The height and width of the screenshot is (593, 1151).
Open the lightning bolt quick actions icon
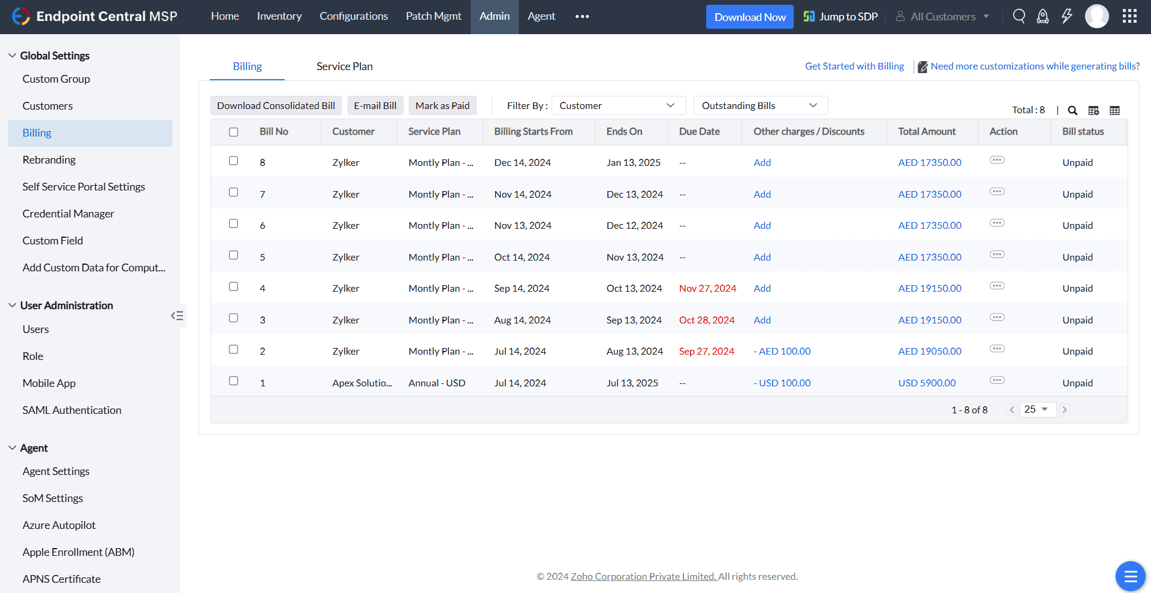[1067, 16]
